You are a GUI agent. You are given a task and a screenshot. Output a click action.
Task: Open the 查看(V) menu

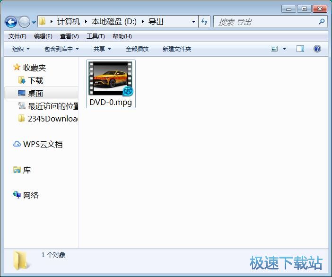tap(69, 36)
